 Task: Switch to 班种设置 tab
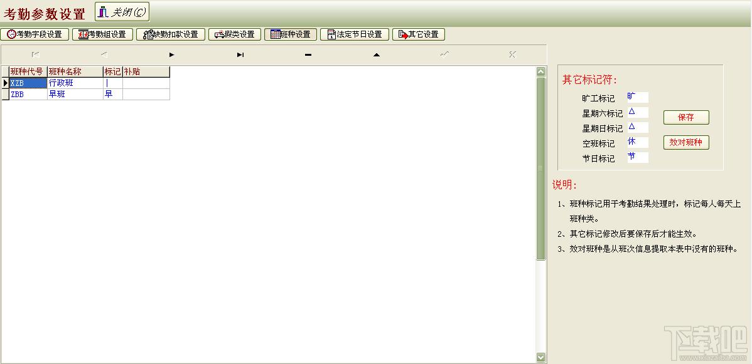[291, 34]
